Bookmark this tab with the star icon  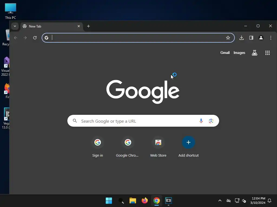[228, 38]
